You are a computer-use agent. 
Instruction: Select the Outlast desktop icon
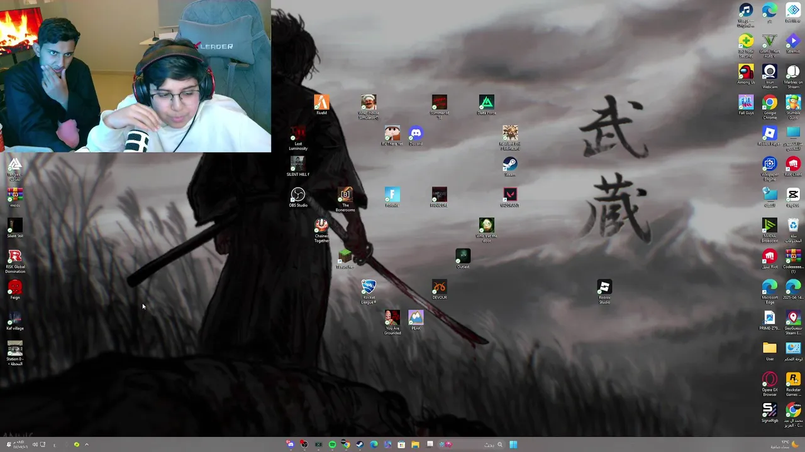463,259
